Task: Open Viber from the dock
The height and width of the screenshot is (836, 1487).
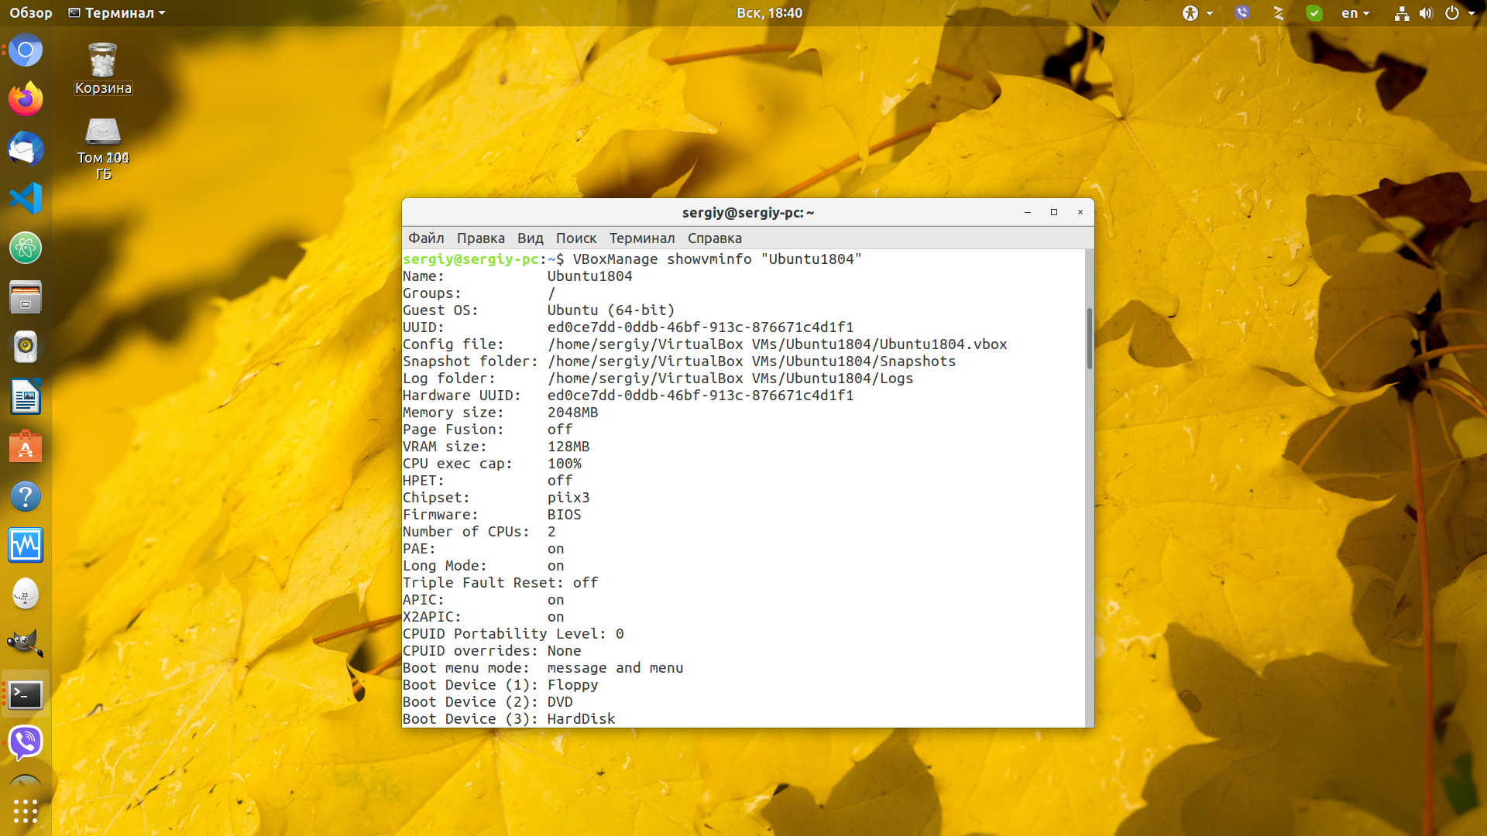Action: click(26, 743)
